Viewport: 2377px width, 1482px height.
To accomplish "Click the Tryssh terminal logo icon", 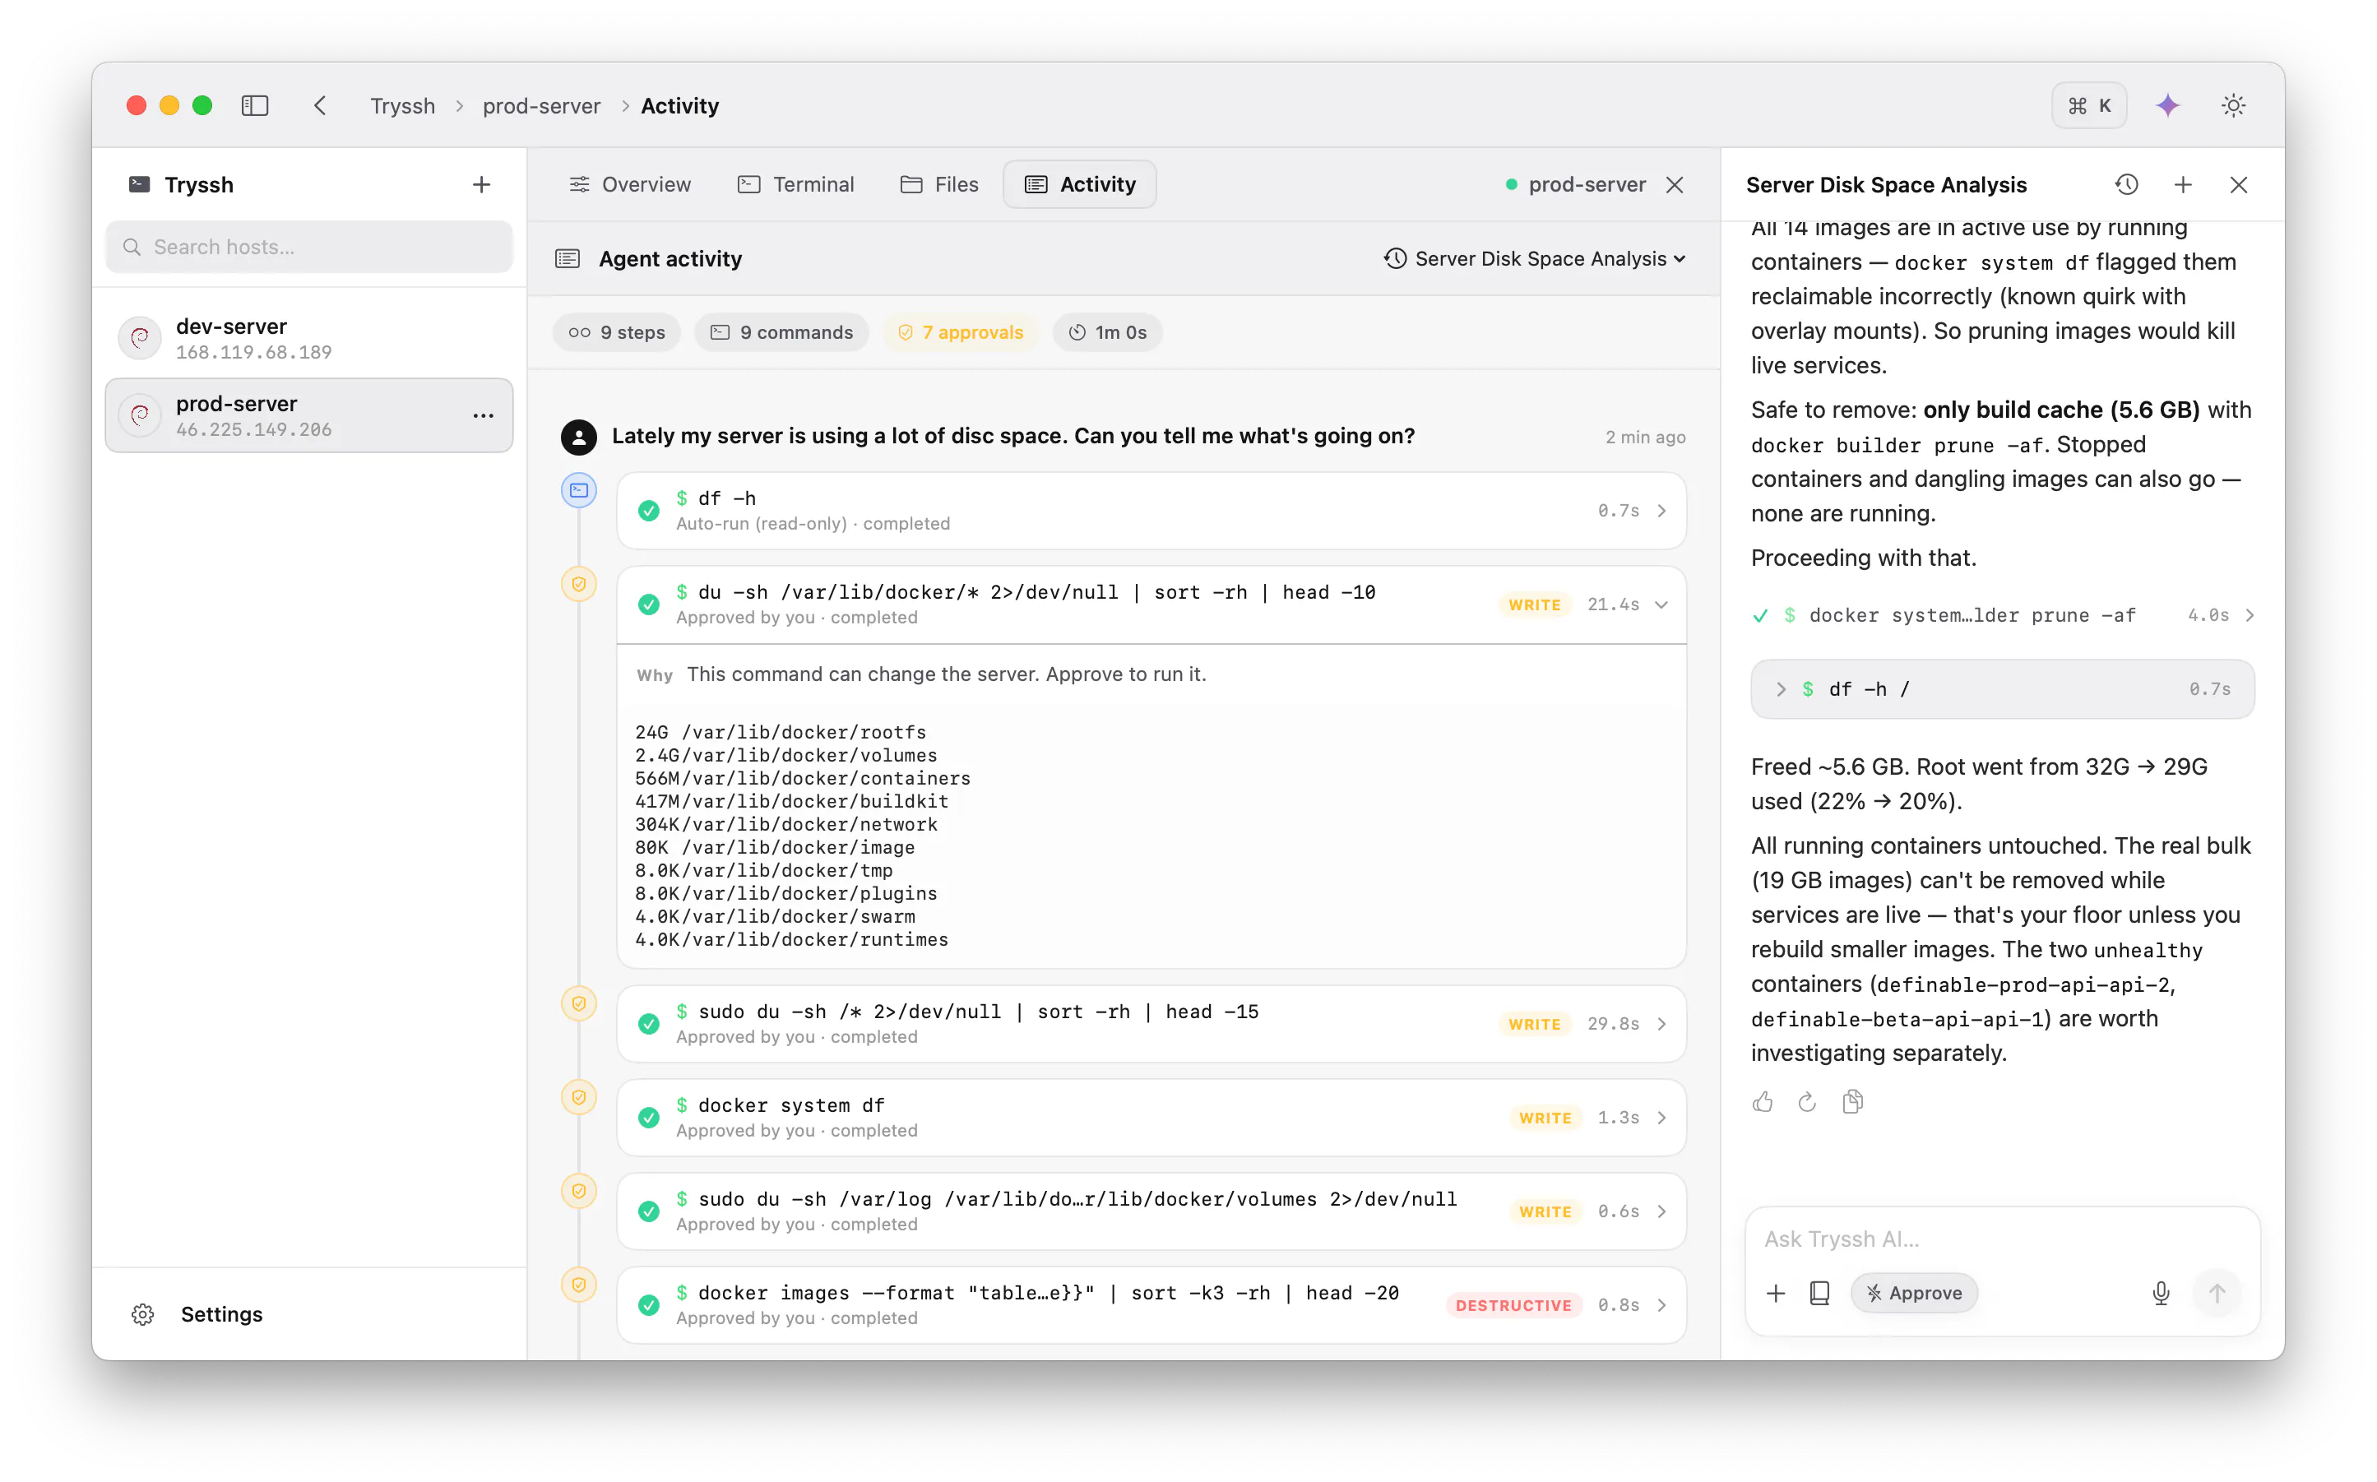I will tap(139, 184).
